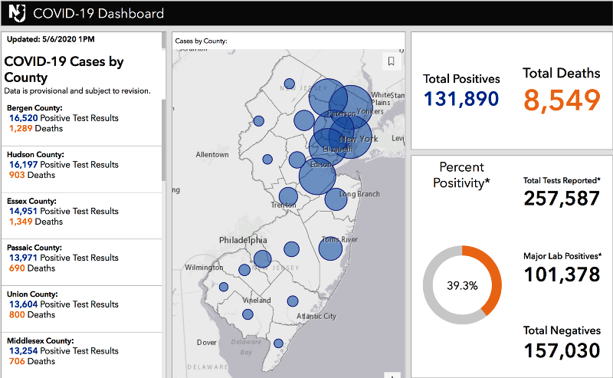
Task: Select Middlesex County entry
Action: [81, 355]
